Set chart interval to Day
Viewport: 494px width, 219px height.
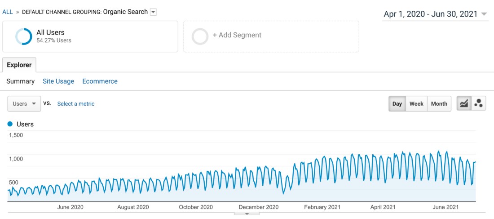point(397,103)
